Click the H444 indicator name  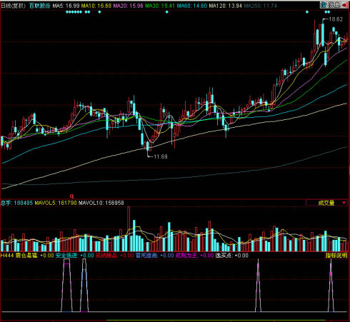click(7, 256)
